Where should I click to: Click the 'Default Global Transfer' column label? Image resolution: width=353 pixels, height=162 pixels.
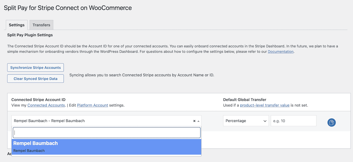[x=245, y=100]
